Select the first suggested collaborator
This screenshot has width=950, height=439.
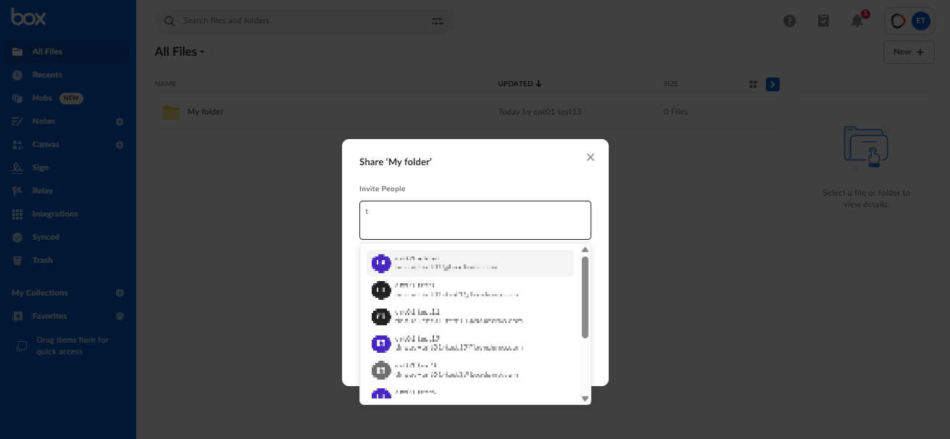point(470,263)
